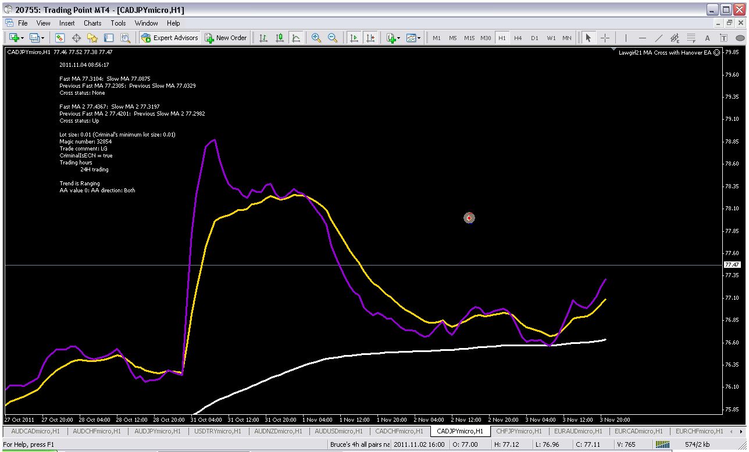Click the New Order button
This screenshot has width=749, height=452.
point(226,38)
